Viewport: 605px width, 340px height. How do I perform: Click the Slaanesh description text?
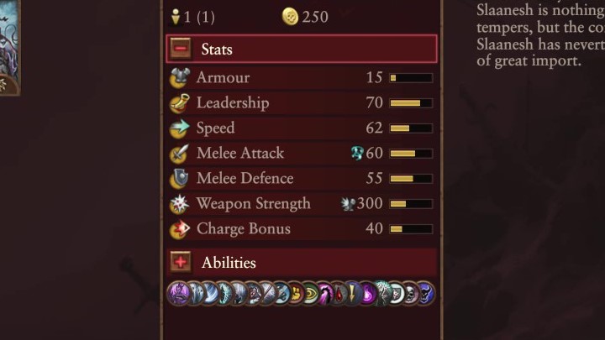(539, 34)
